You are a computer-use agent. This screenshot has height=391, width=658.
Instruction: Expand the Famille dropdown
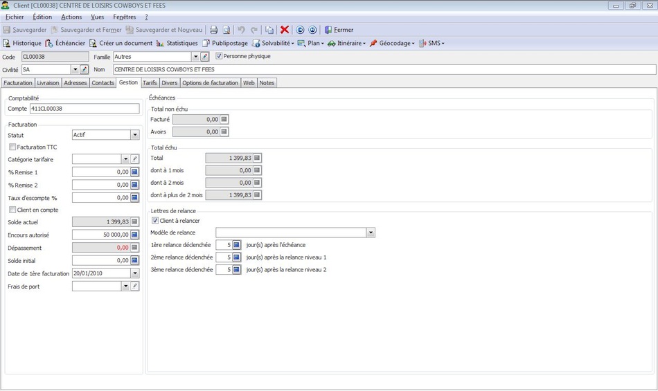(195, 57)
